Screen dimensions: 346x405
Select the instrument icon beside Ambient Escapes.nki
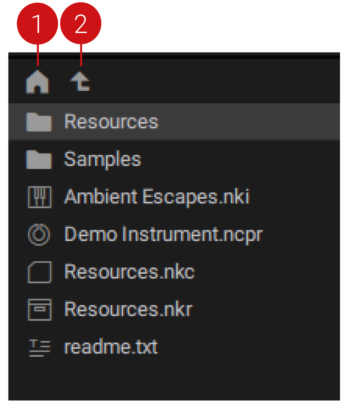point(39,197)
